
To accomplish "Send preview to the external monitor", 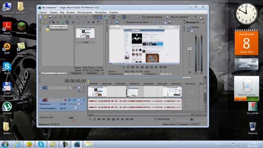I will pos(117,22).
